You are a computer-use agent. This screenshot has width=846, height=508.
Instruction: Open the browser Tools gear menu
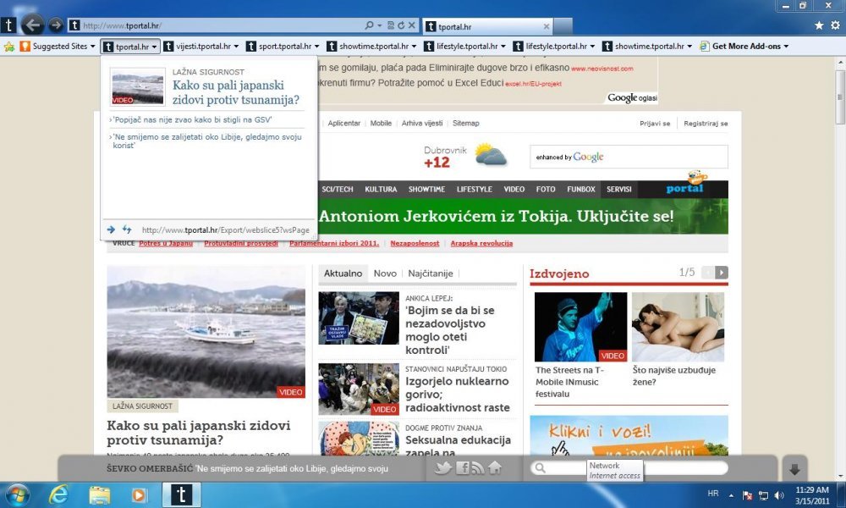click(835, 25)
